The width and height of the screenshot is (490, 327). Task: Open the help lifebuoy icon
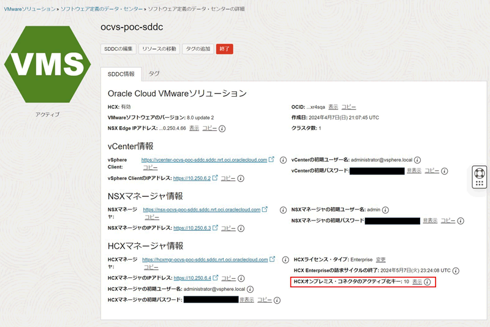pyautogui.click(x=480, y=173)
